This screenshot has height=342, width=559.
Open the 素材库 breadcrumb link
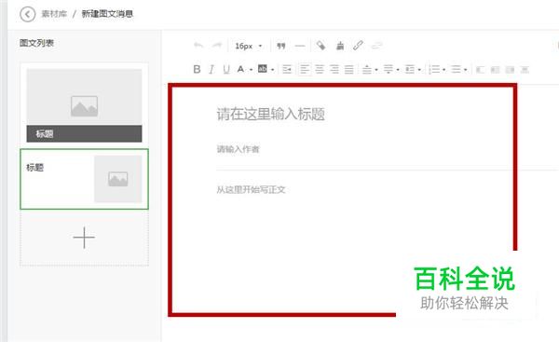click(x=54, y=14)
